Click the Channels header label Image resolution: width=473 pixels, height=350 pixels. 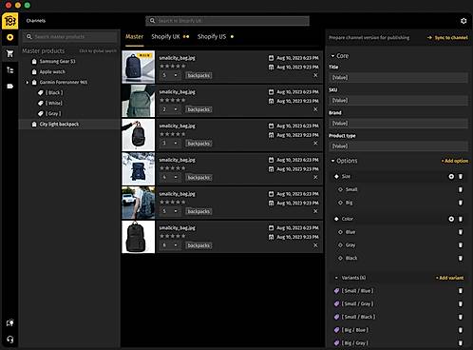pos(36,21)
